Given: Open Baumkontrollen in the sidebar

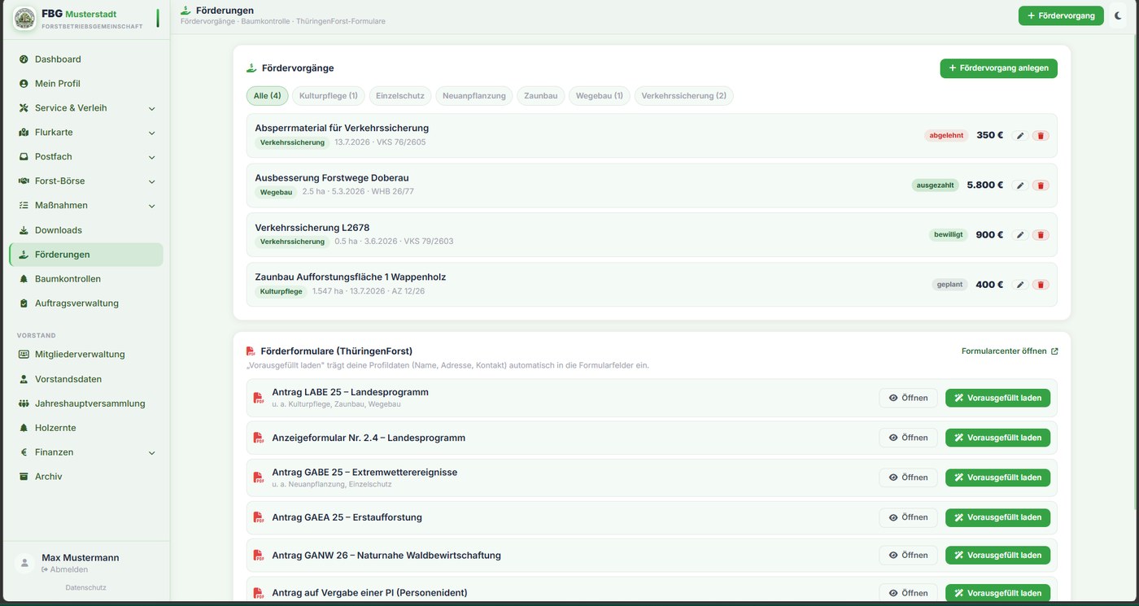Looking at the screenshot, I should tap(85, 279).
